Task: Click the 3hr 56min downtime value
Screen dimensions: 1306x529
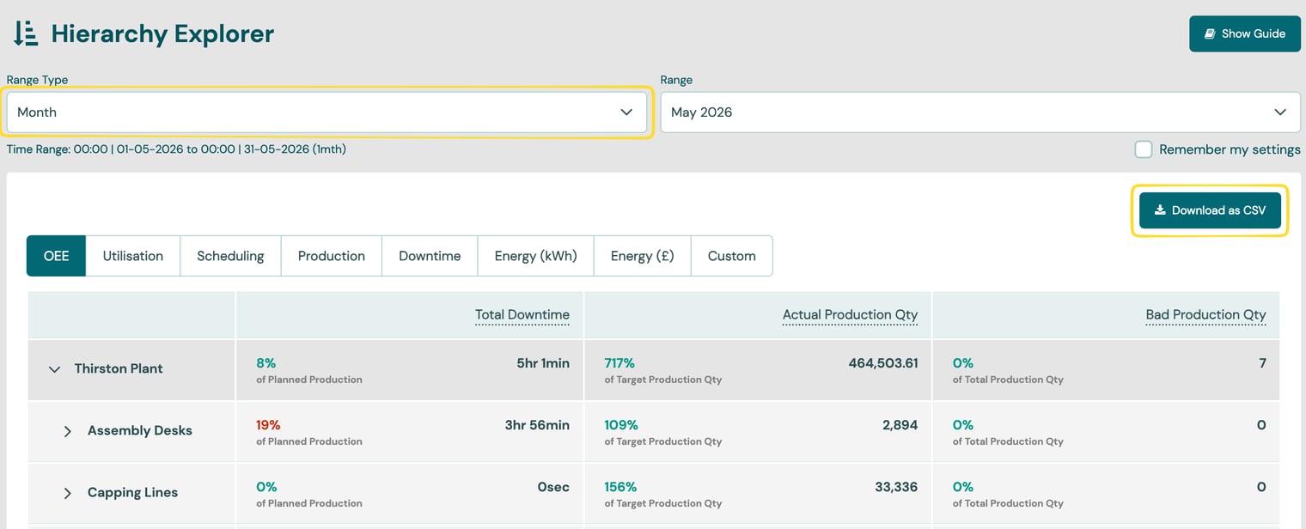Action: point(537,425)
